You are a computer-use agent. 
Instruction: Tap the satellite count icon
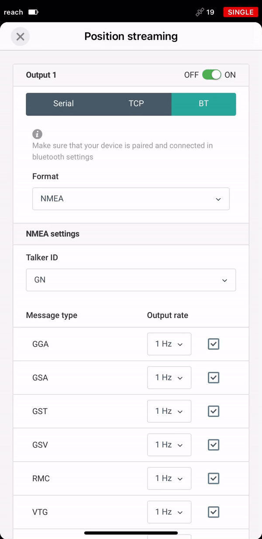tap(200, 12)
